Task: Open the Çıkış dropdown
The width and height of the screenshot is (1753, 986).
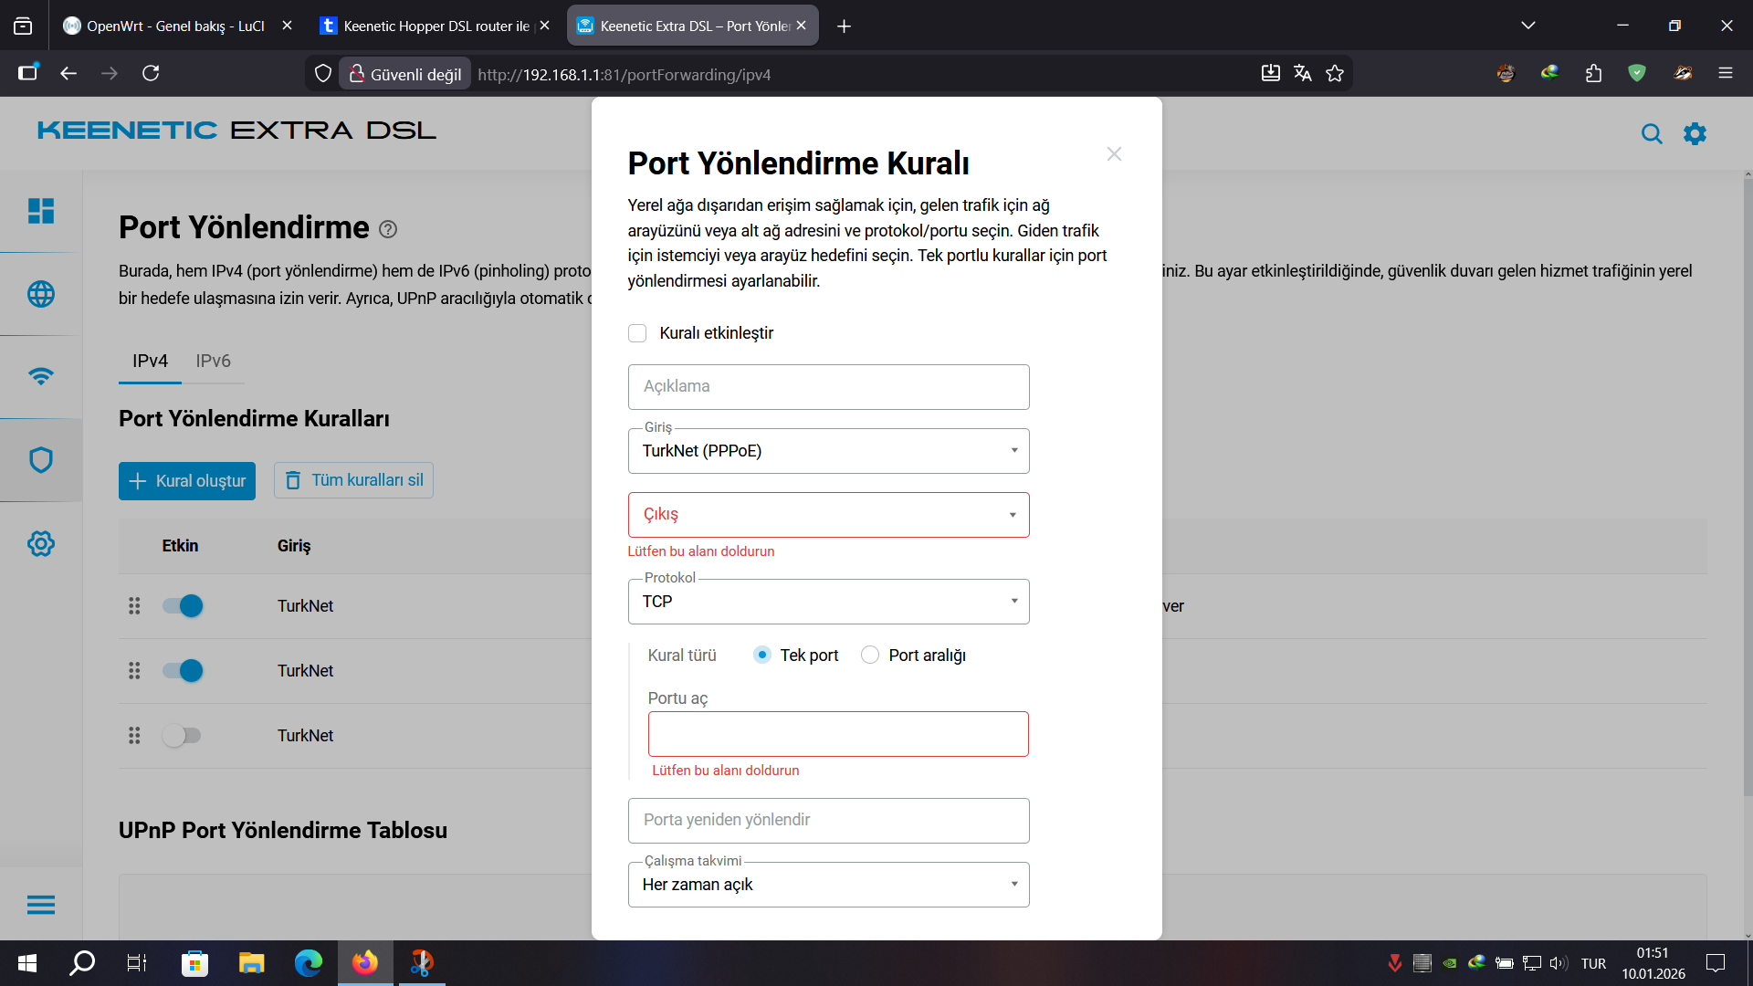Action: tap(829, 515)
